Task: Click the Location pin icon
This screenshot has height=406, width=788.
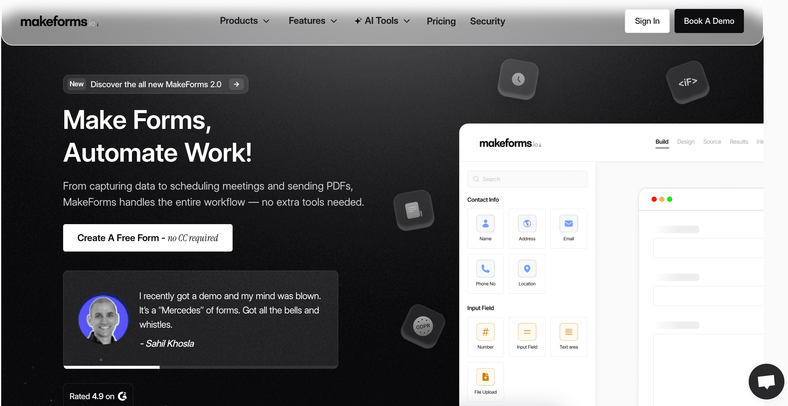Action: 527,268
